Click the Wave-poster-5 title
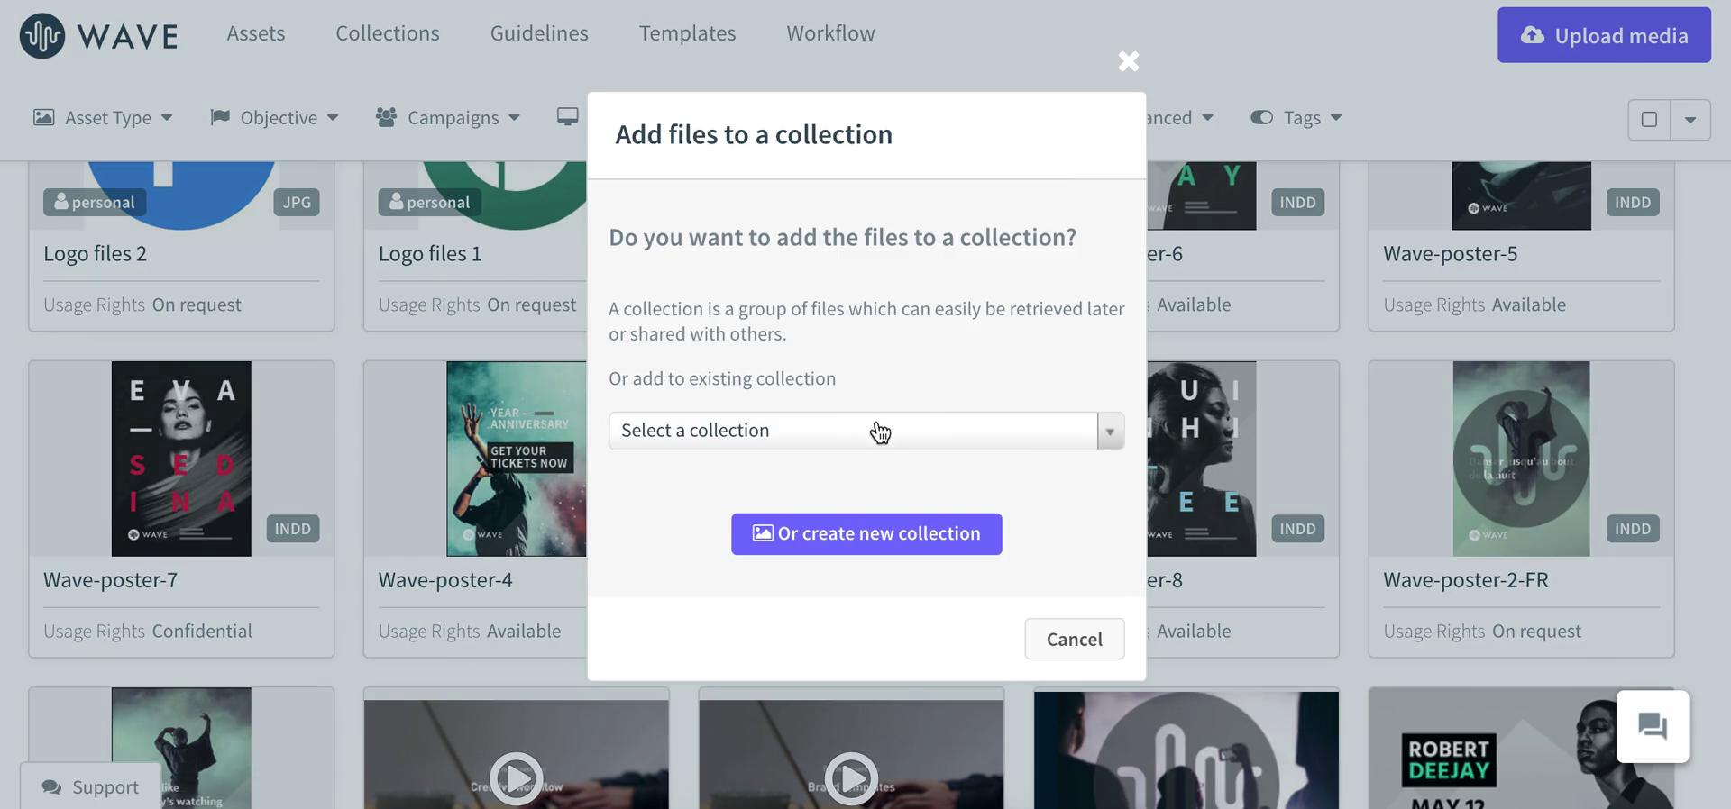This screenshot has width=1731, height=809. point(1450,254)
